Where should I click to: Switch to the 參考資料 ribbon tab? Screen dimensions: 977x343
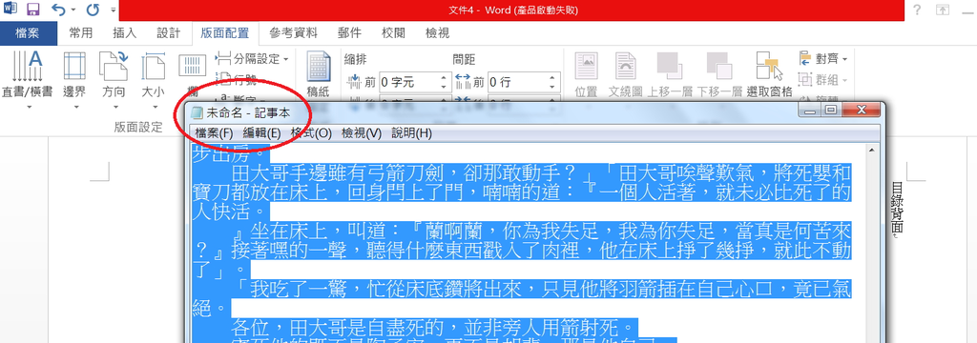click(294, 33)
